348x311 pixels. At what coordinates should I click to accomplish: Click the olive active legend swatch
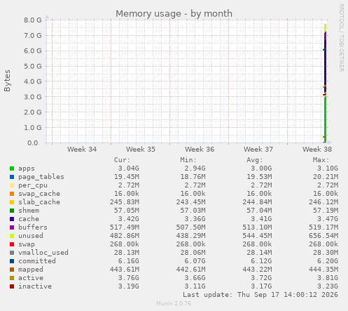[x=12, y=278]
